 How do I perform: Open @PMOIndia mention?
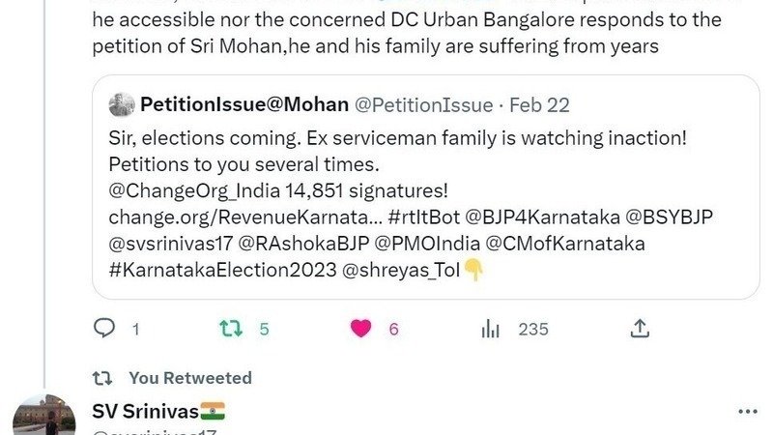tap(427, 244)
